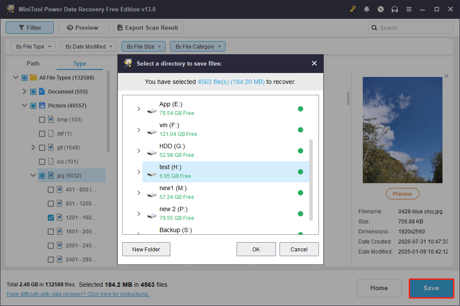This screenshot has width=460, height=306.
Task: Click the Picture category icon
Action: coord(42,105)
